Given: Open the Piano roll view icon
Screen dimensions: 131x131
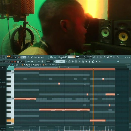Looking at the screenshot, I should pyautogui.click(x=73, y=61).
